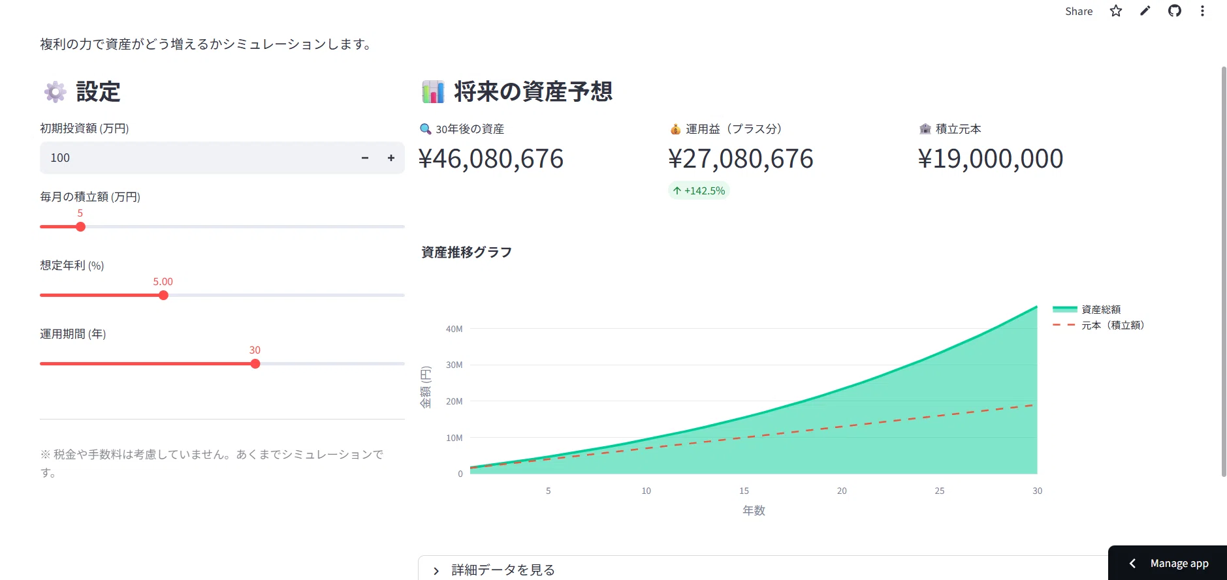The height and width of the screenshot is (580, 1227).
Task: Click the bank icon beside 積立元本
Action: point(925,129)
